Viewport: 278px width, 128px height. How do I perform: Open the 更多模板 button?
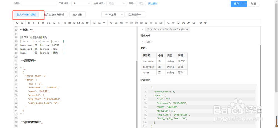click(78, 15)
